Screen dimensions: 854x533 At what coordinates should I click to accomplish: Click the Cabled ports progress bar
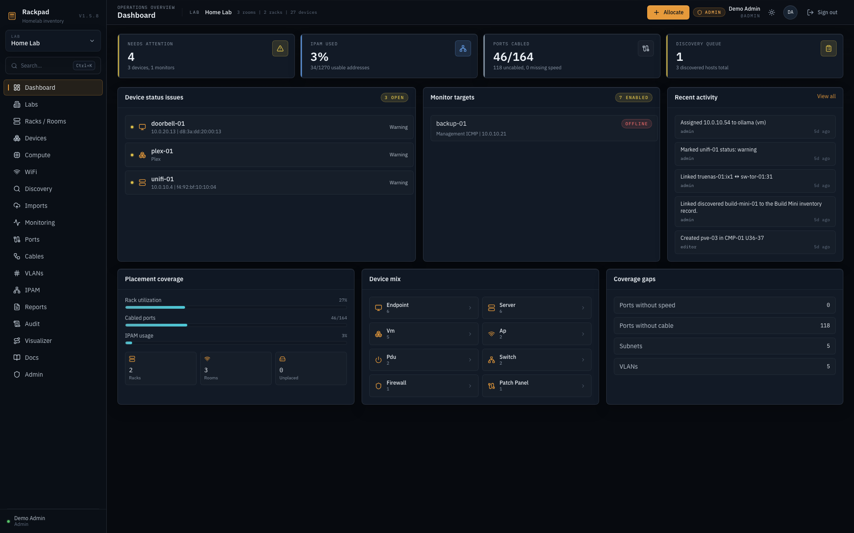tap(236, 325)
